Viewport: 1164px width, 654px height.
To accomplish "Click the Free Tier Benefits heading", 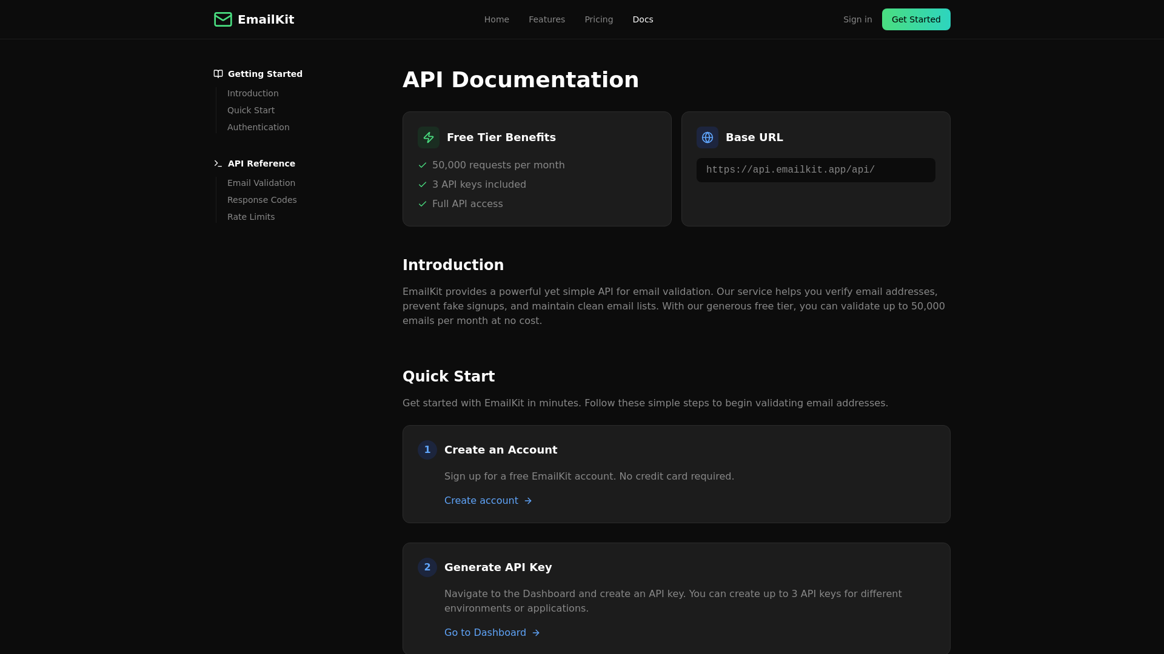I will [501, 137].
